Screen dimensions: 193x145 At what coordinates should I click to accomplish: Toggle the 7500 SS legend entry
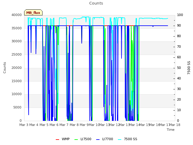127,139
